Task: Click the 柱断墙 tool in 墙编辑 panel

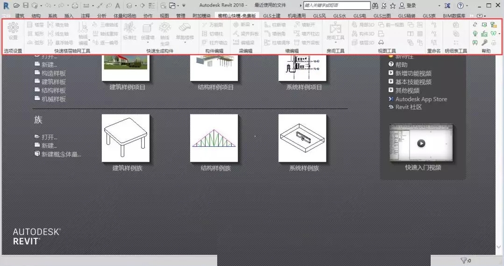Action: coord(275,25)
